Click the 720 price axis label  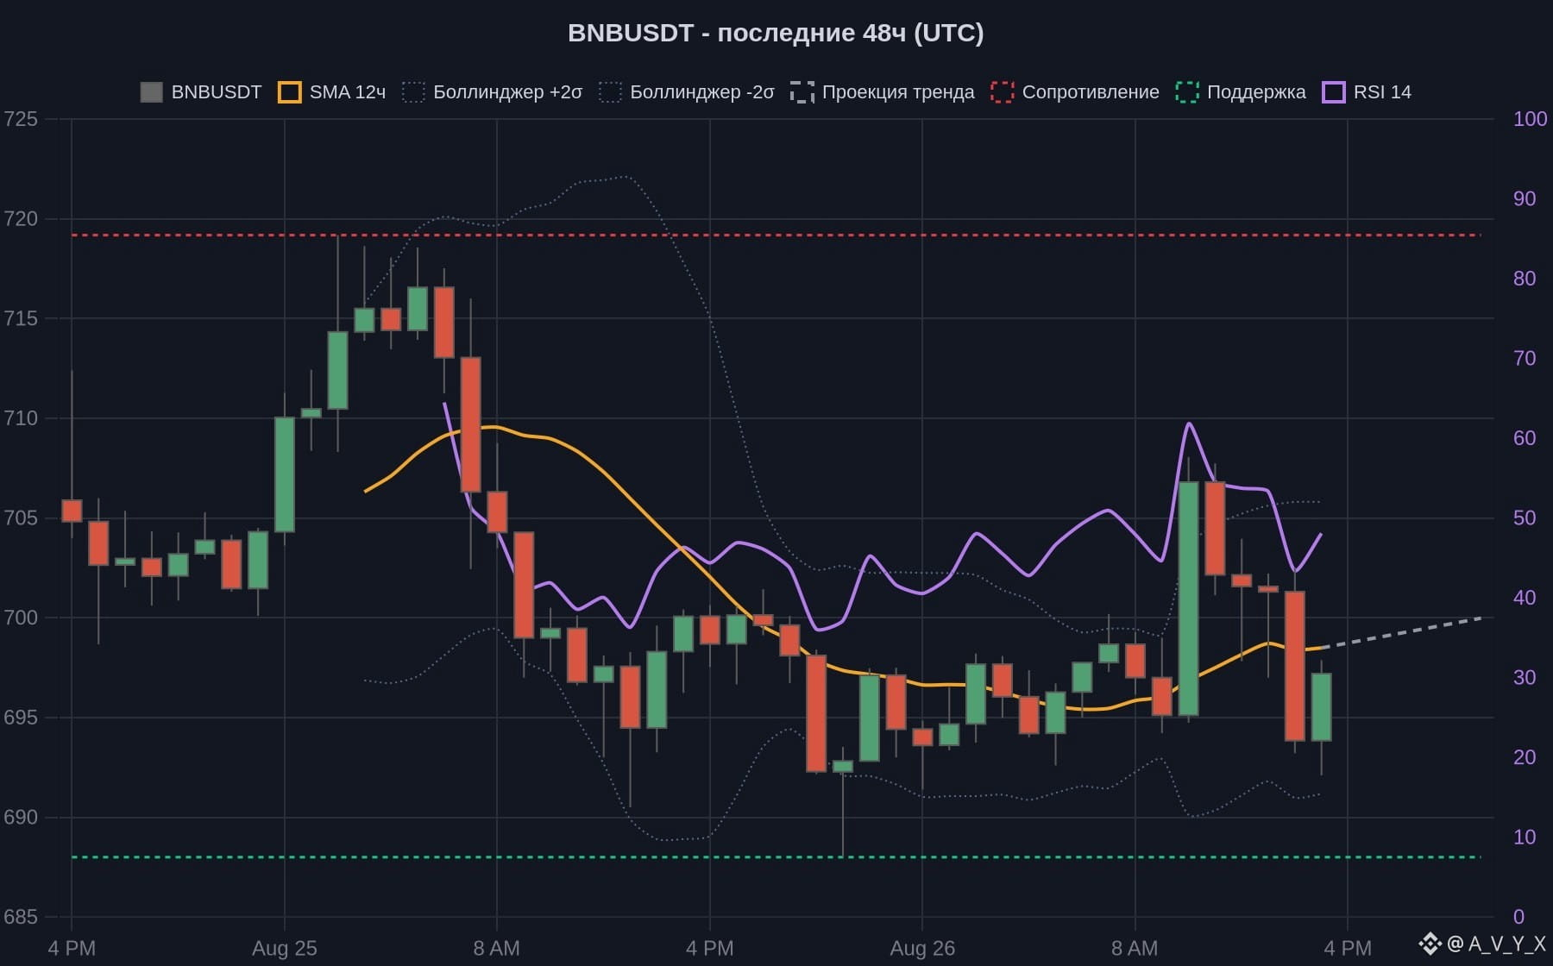pos(21,219)
